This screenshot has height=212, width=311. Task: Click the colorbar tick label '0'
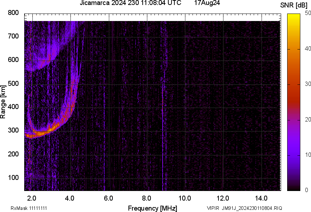[306, 190]
